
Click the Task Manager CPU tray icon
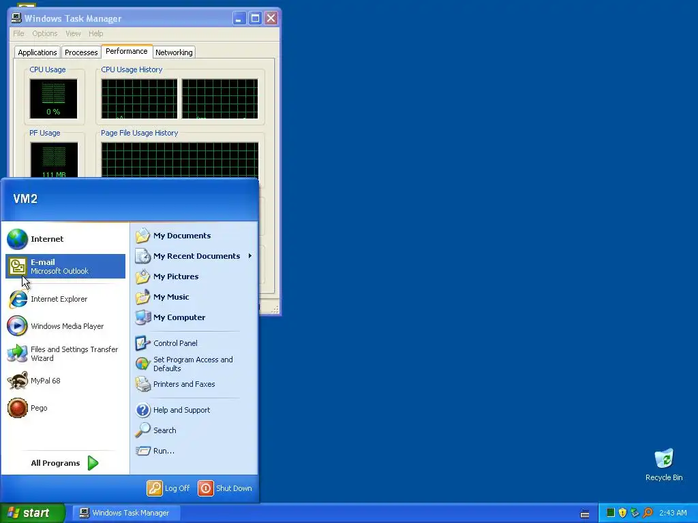pyautogui.click(x=610, y=513)
